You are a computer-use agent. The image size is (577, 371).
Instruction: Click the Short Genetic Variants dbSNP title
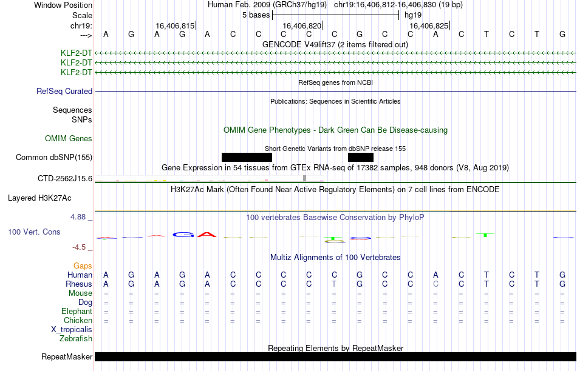coord(335,149)
